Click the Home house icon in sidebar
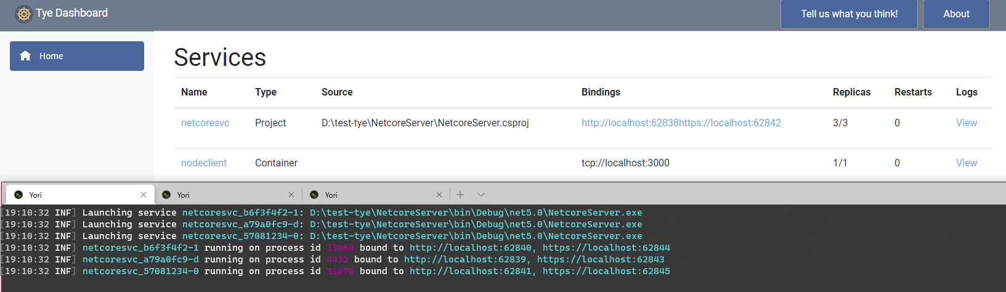The height and width of the screenshot is (292, 1006). [x=25, y=56]
